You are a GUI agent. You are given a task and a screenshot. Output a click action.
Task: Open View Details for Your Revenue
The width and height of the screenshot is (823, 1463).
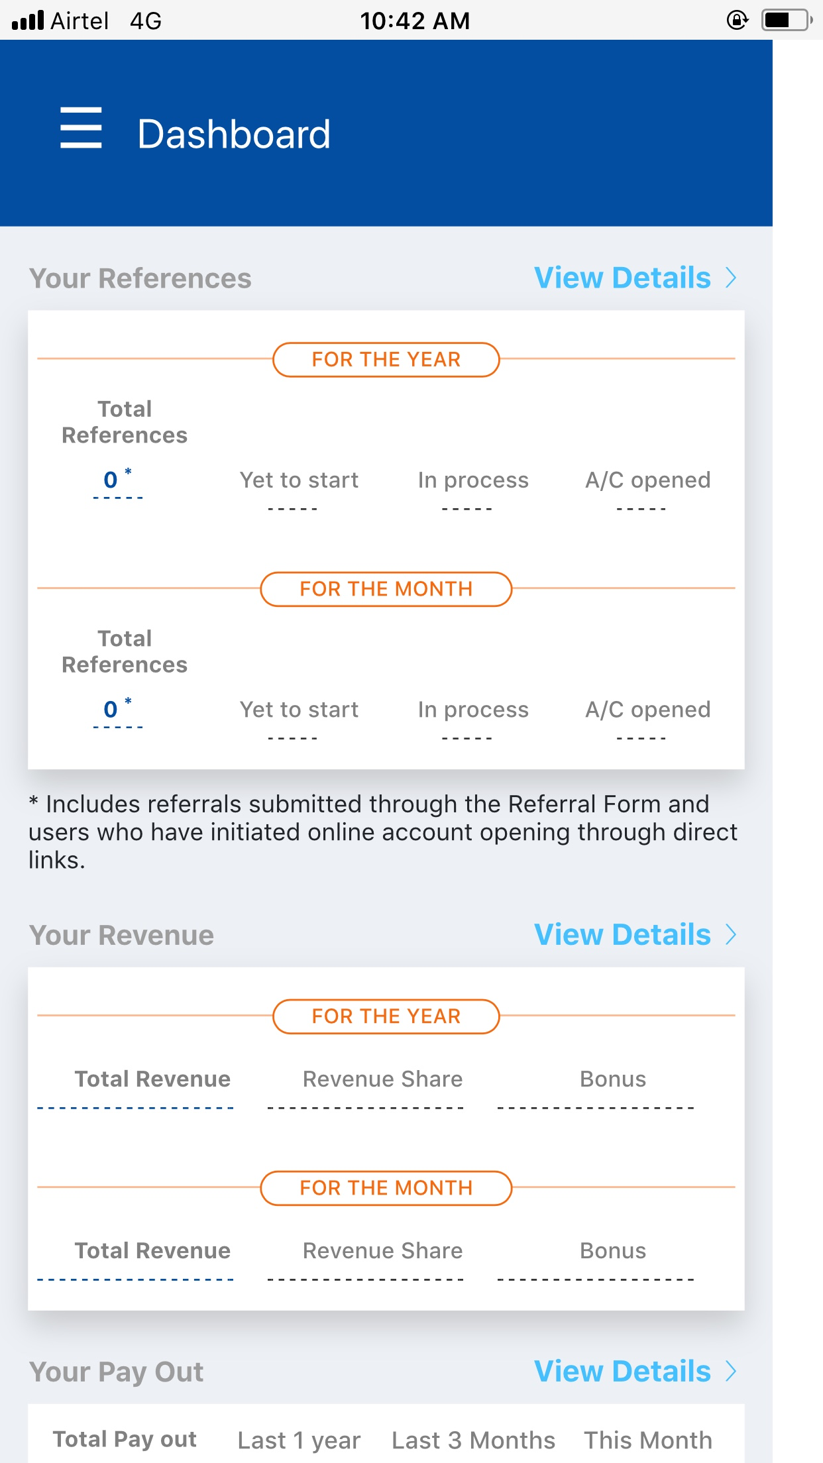click(x=622, y=934)
